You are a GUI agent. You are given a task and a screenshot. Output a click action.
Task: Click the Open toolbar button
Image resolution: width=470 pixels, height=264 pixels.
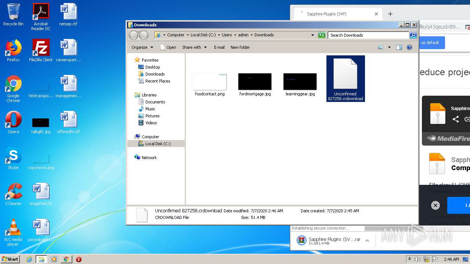168,47
